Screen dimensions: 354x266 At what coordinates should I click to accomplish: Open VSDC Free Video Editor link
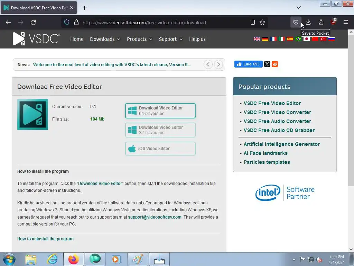click(272, 103)
